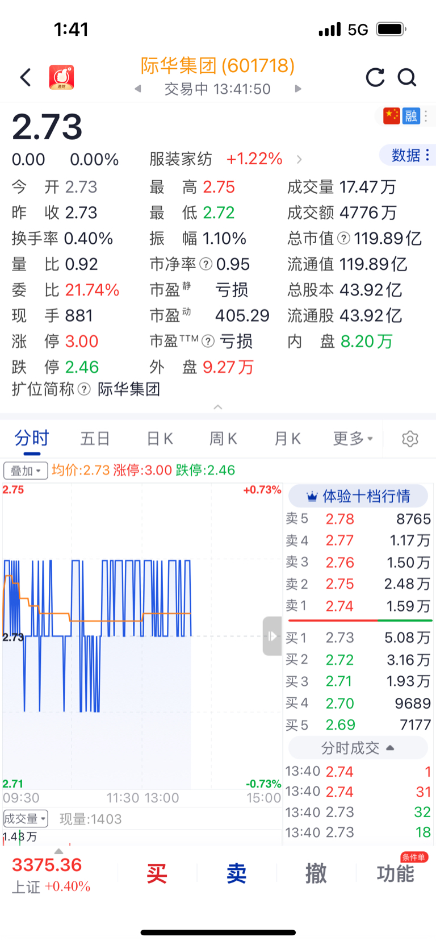Select 卖5 price 2.78 row

[358, 519]
